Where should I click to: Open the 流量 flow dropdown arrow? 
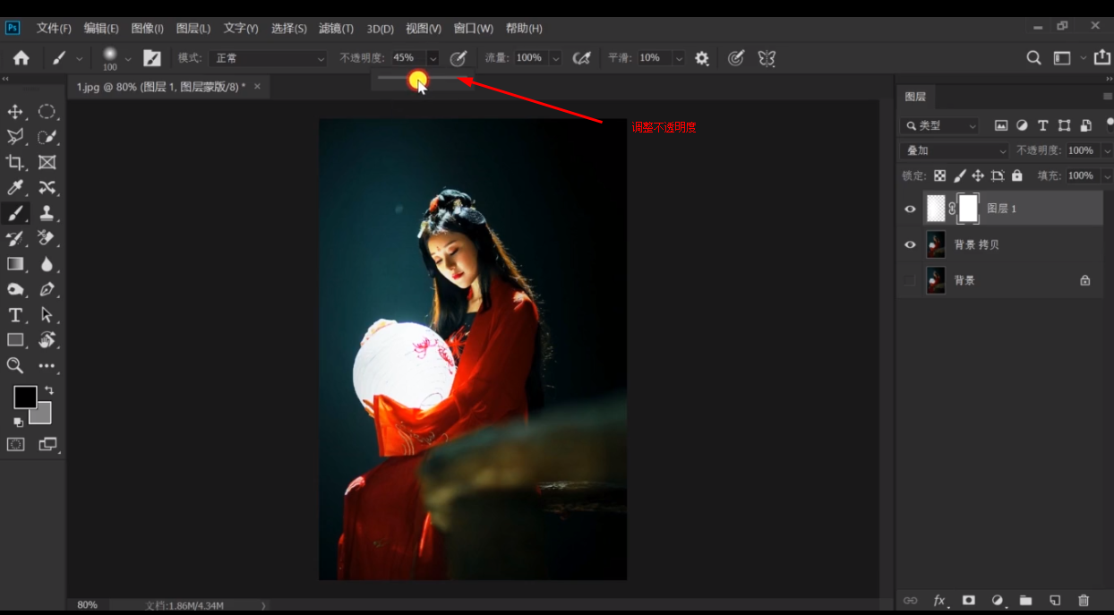click(x=555, y=58)
